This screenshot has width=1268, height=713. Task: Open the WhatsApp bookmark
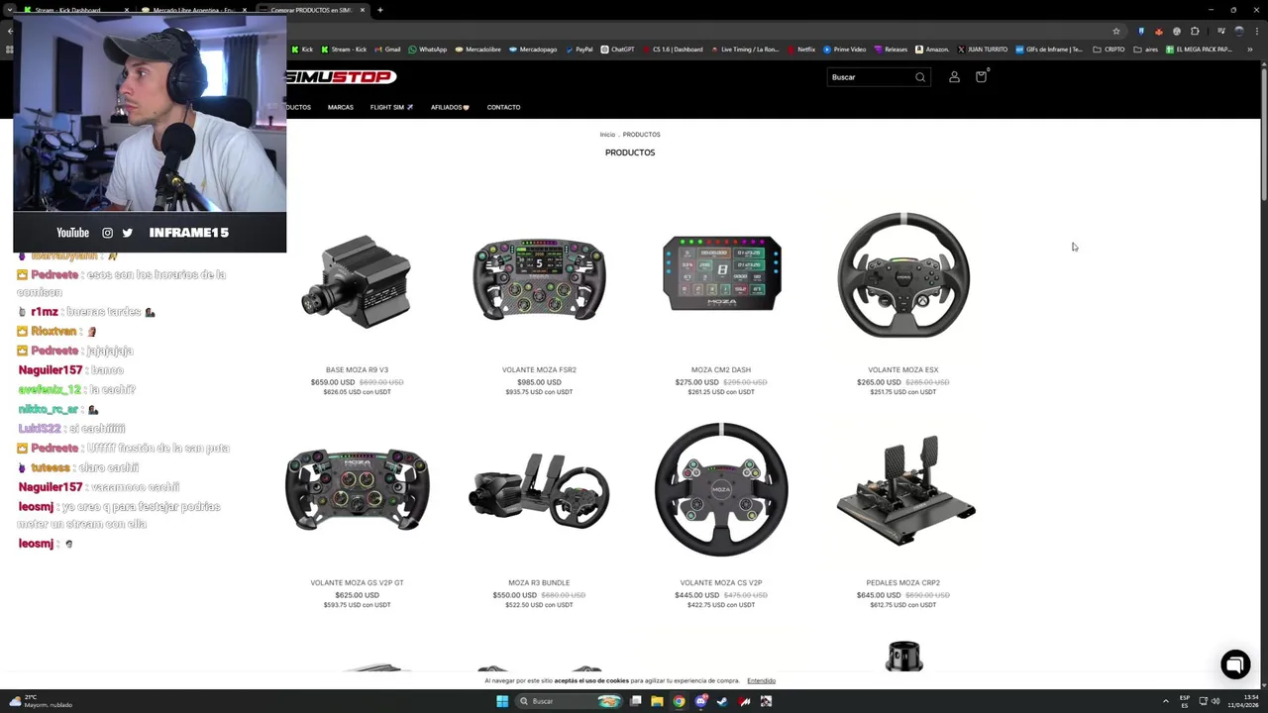[x=427, y=50]
